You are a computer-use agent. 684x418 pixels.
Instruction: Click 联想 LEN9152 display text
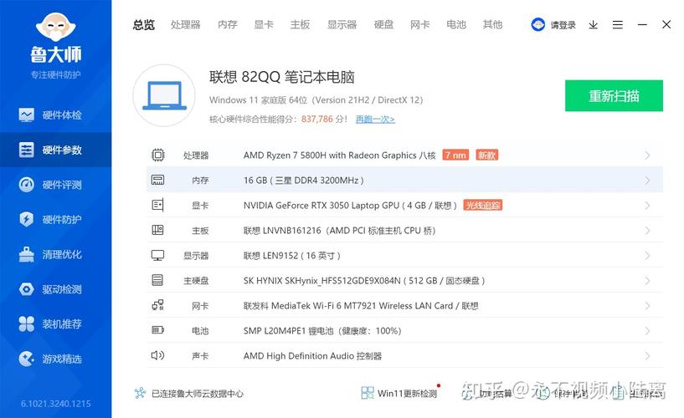292,256
